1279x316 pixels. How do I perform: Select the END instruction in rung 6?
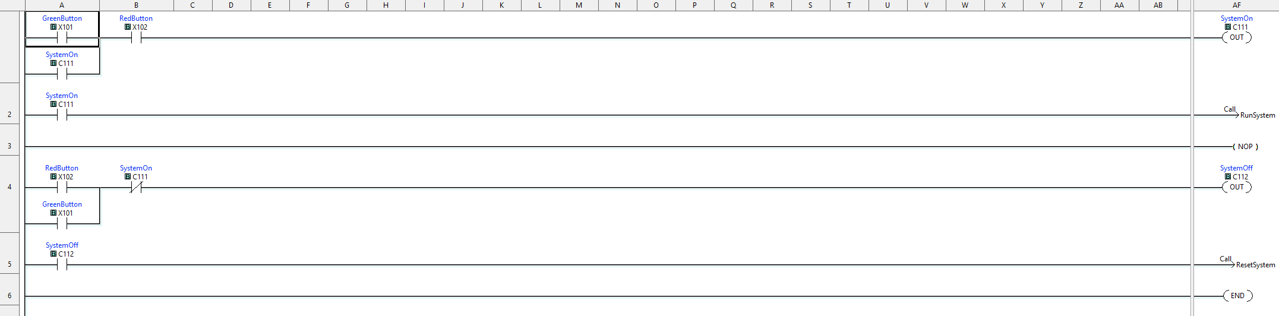pyautogui.click(x=1237, y=295)
